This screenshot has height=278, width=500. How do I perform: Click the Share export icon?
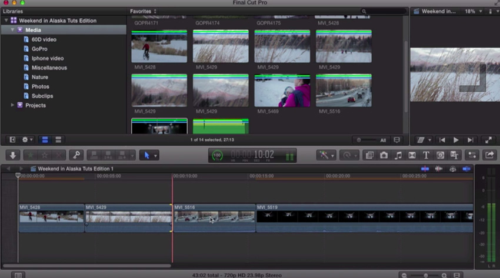[489, 155]
